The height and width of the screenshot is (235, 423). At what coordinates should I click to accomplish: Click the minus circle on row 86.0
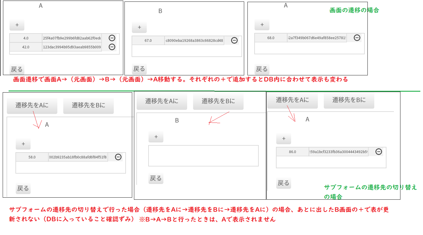pos(378,152)
